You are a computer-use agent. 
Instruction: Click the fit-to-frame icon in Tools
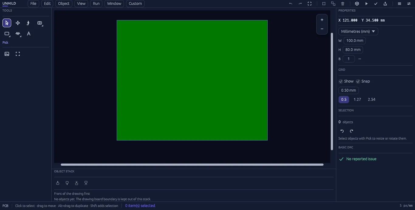[18, 54]
